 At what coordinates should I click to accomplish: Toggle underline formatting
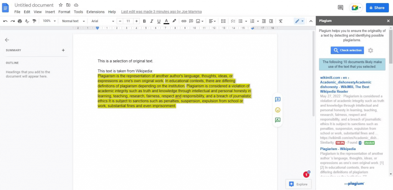pos(159,21)
